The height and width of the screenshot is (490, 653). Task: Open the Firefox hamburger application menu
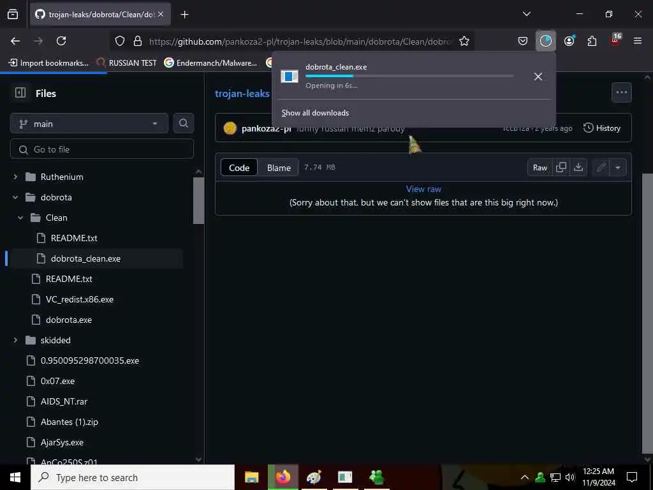638,41
